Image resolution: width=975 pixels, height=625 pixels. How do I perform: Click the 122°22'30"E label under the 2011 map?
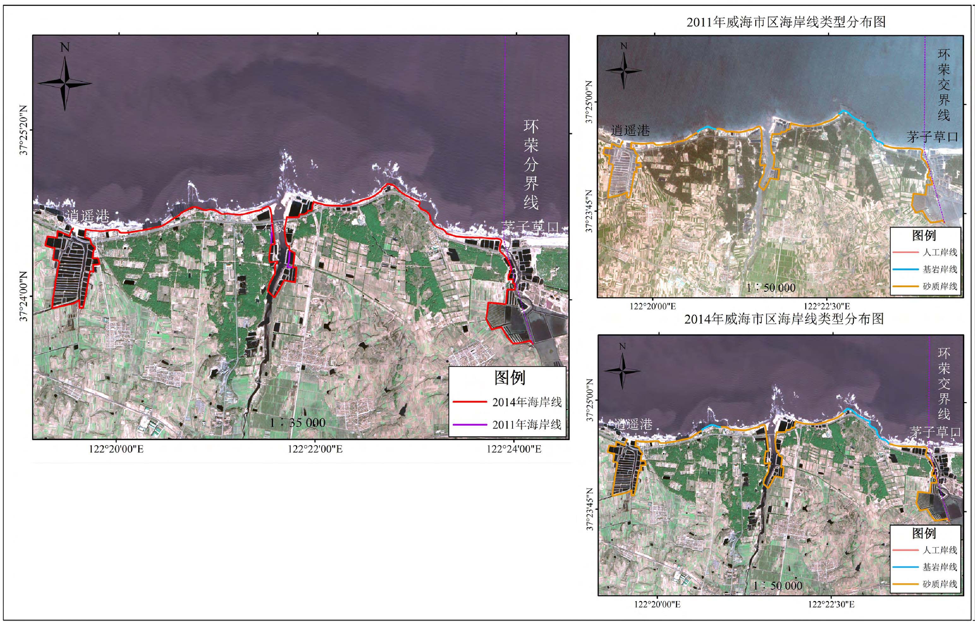pyautogui.click(x=826, y=307)
